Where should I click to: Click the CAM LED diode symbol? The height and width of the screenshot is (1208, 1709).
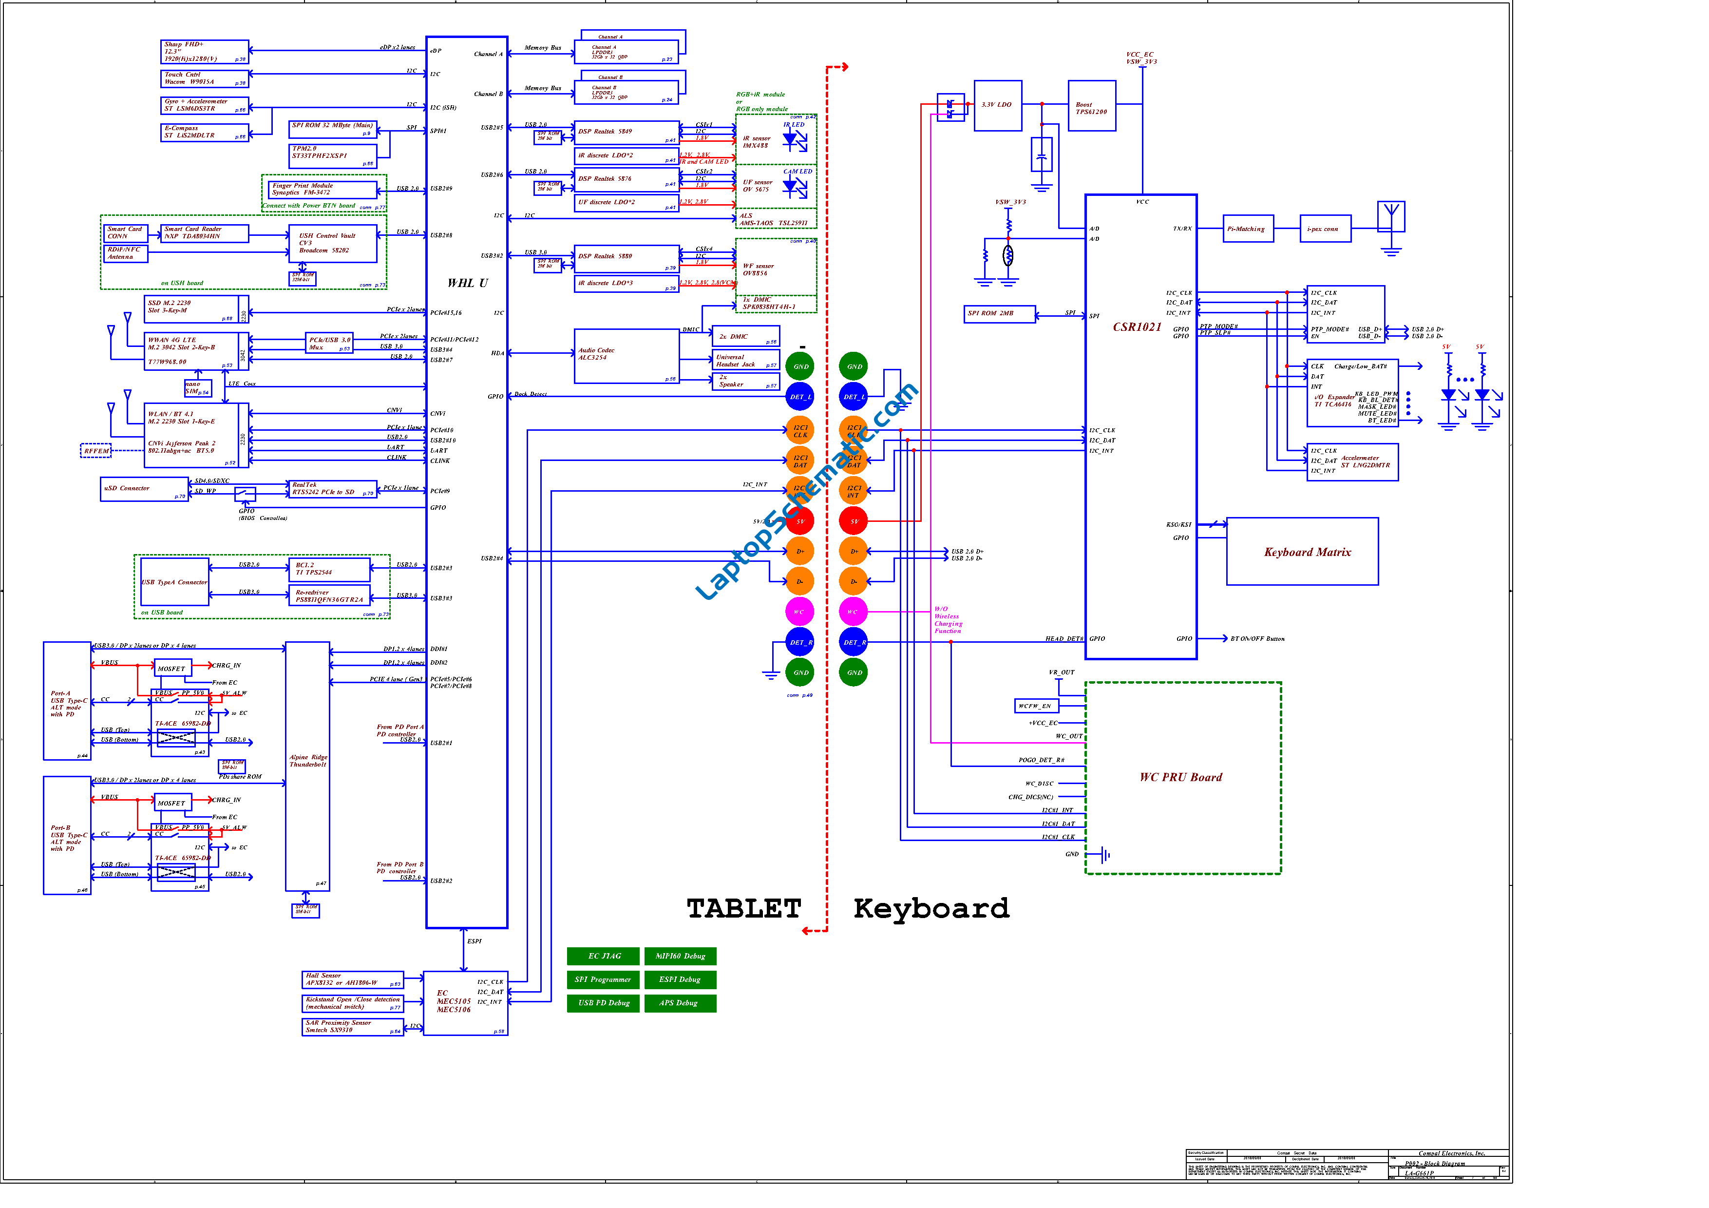pos(794,186)
